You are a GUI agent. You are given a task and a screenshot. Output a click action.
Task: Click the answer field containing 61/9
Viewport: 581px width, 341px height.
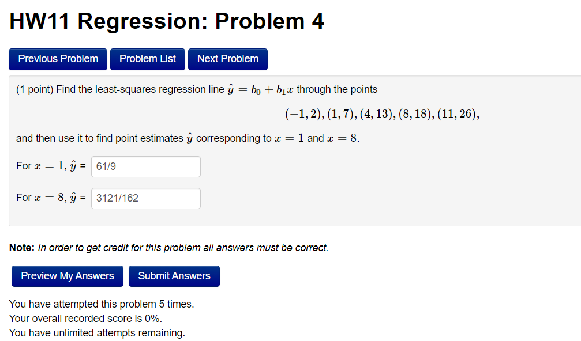pos(145,166)
